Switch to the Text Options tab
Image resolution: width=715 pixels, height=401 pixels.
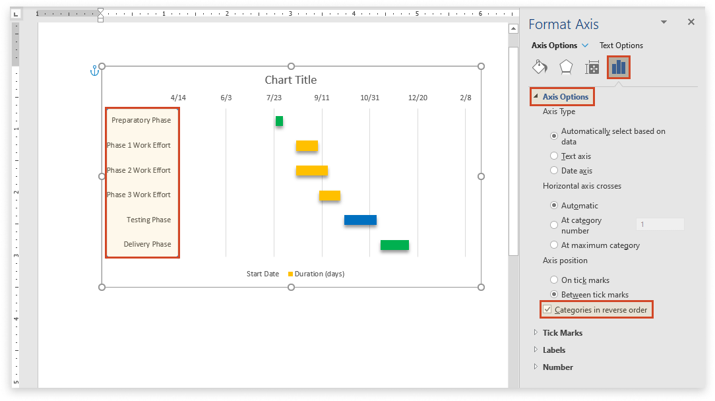point(621,46)
